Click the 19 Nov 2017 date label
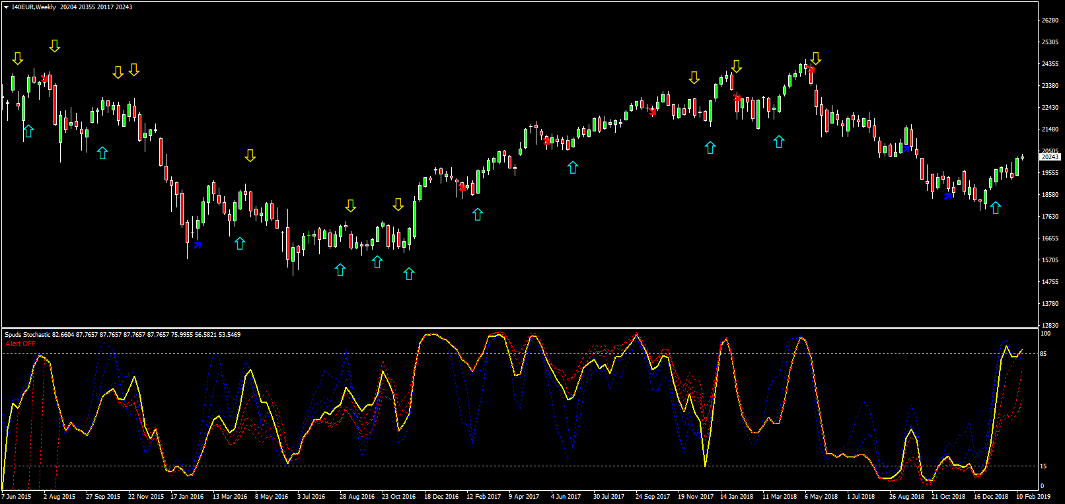Image resolution: width=1065 pixels, height=504 pixels. coord(696,497)
